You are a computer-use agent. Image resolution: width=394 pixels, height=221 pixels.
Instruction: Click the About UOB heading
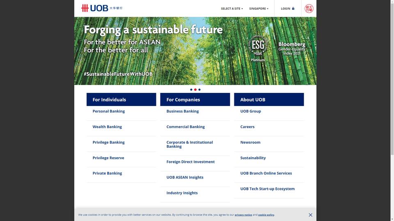coord(269,99)
